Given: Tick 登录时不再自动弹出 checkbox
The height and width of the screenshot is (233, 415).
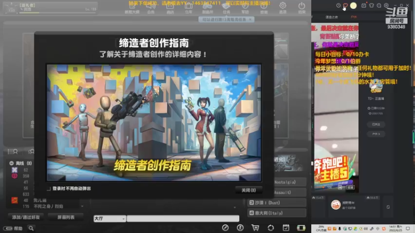Looking at the screenshot, I should pyautogui.click(x=48, y=188).
